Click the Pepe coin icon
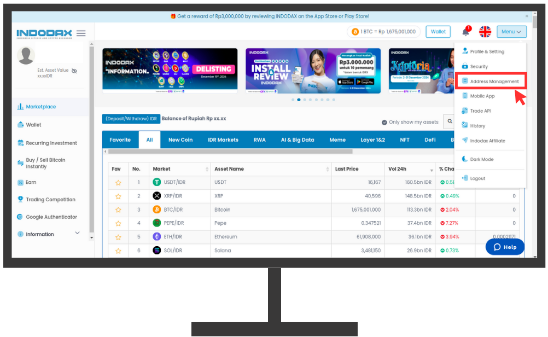 tap(157, 223)
